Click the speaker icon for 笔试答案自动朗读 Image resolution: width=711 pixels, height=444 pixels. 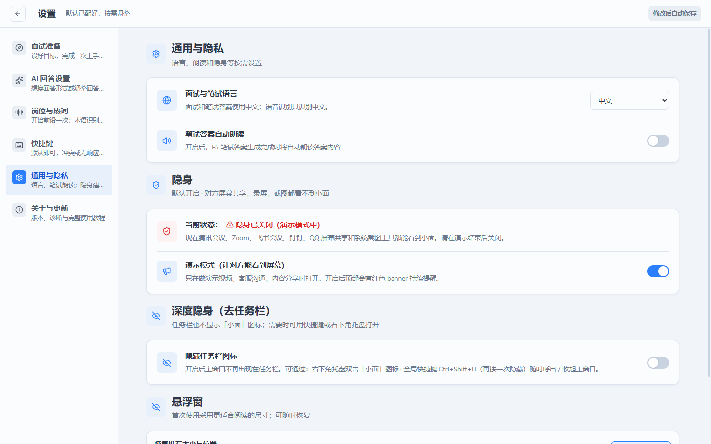pyautogui.click(x=167, y=141)
